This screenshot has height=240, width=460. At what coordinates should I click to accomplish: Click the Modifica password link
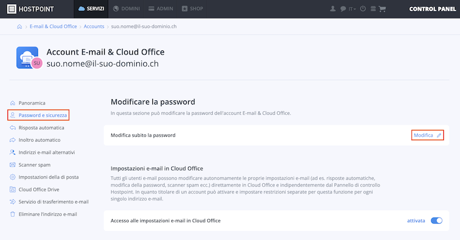pyautogui.click(x=423, y=136)
